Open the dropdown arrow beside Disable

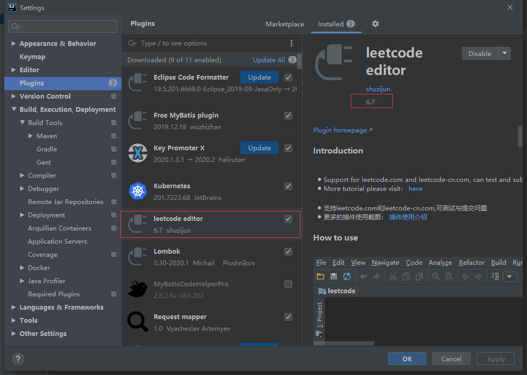tap(504, 53)
